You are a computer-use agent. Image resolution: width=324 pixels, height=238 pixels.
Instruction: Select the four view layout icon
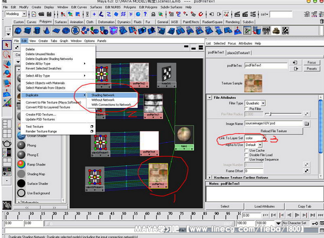coord(7,134)
